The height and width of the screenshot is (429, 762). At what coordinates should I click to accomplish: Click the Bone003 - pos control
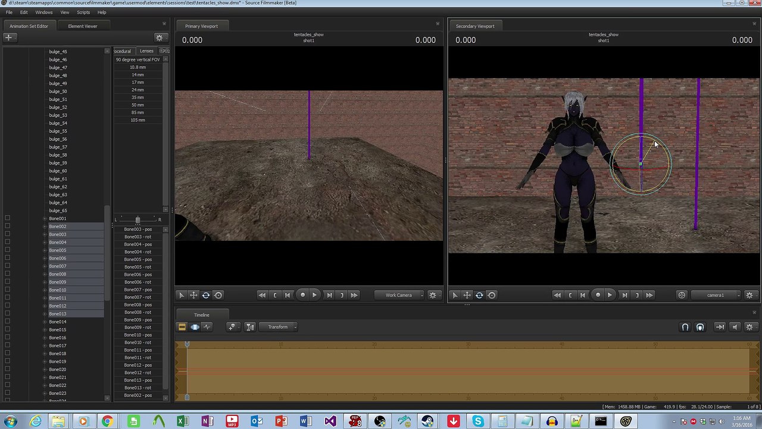138,229
